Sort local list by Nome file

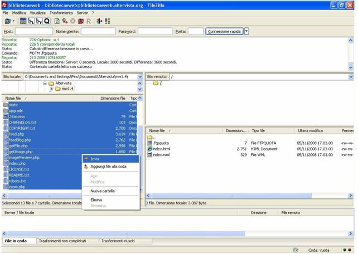47,98
